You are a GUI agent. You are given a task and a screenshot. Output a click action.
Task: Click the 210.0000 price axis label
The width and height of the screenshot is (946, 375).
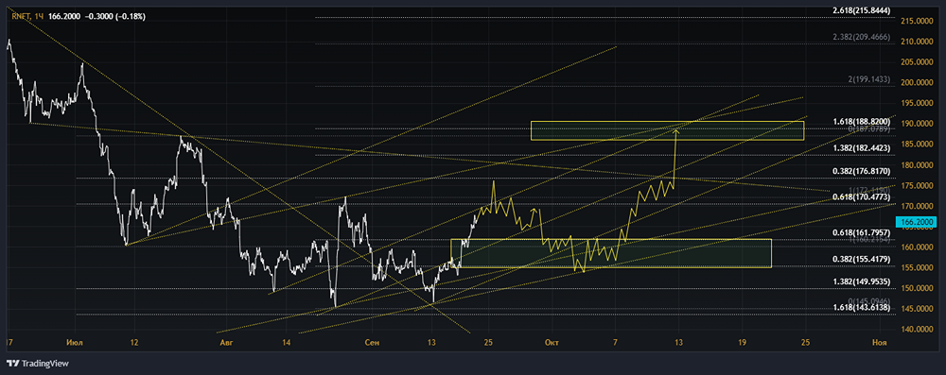coord(917,42)
